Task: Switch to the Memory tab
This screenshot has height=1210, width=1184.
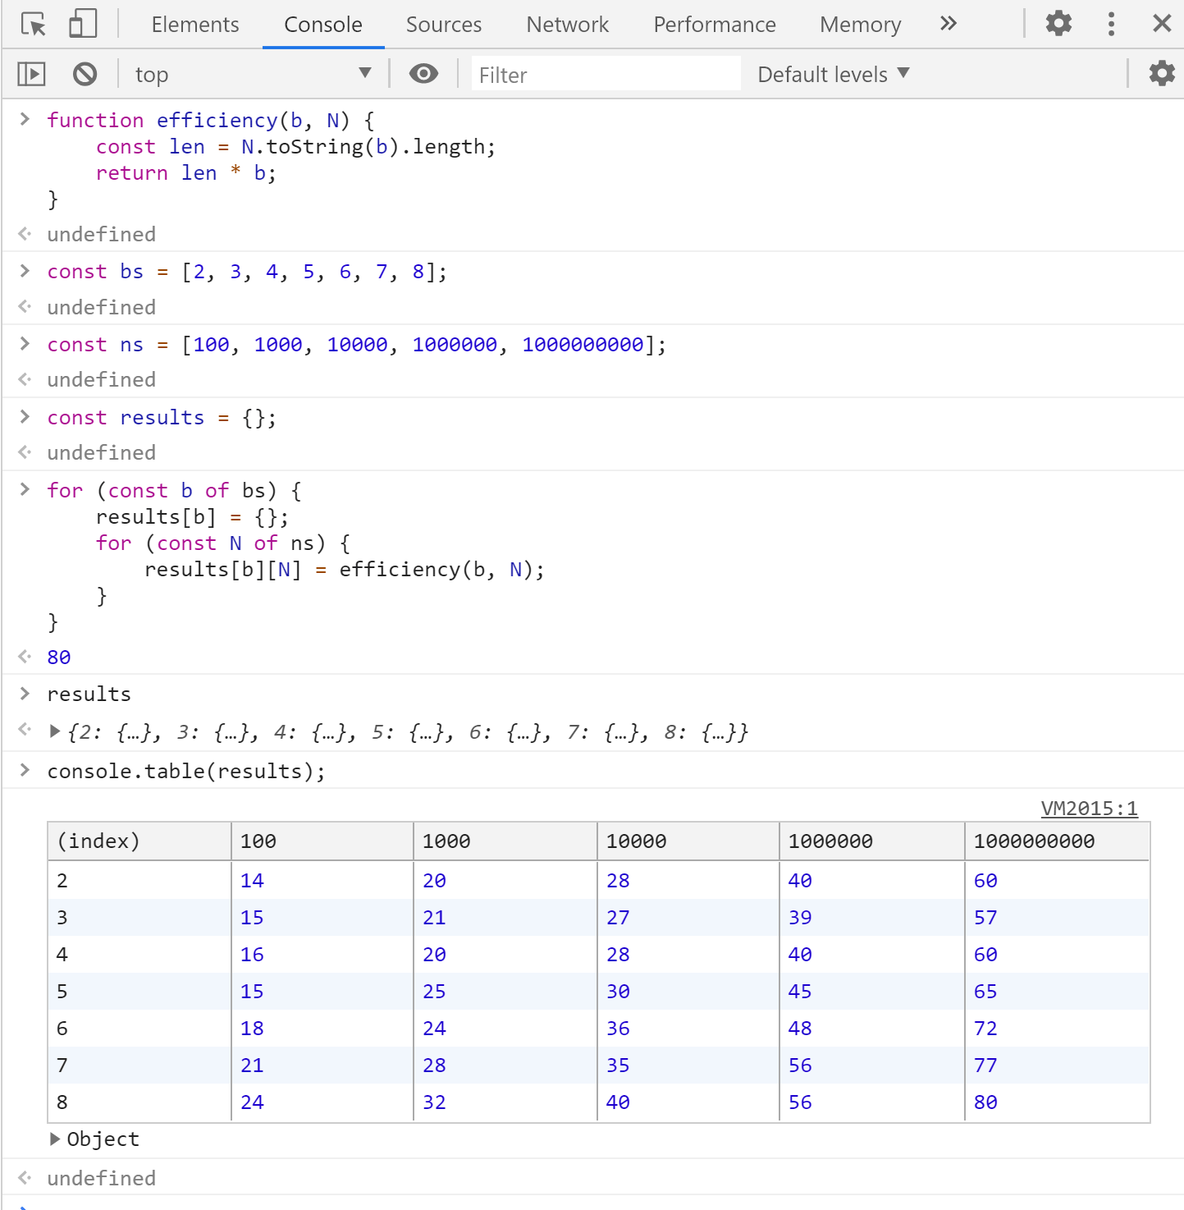Action: (860, 25)
